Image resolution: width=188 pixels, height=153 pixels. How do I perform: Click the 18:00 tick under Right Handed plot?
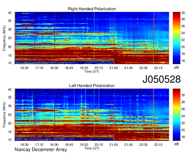[x=54, y=68]
